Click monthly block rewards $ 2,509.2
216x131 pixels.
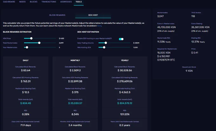(75, 70)
